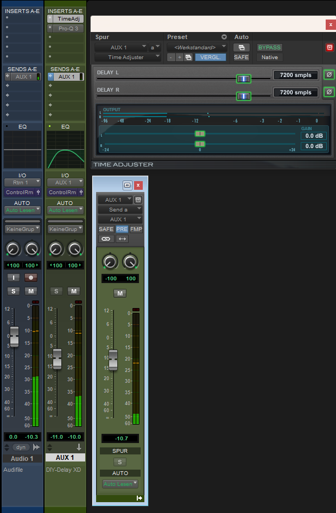Click Audio 1 volume fader

14,337
